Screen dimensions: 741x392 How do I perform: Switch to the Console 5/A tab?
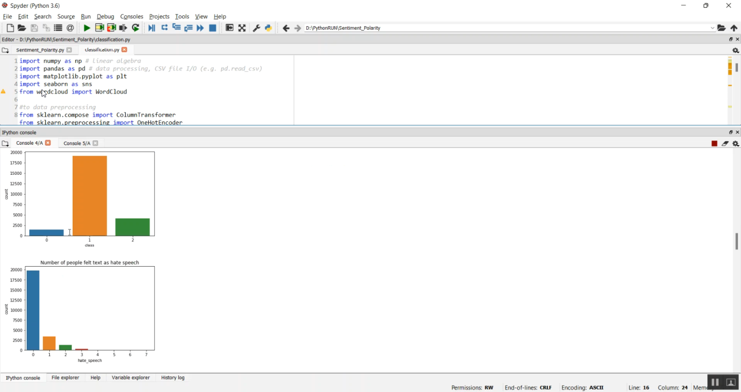click(77, 143)
